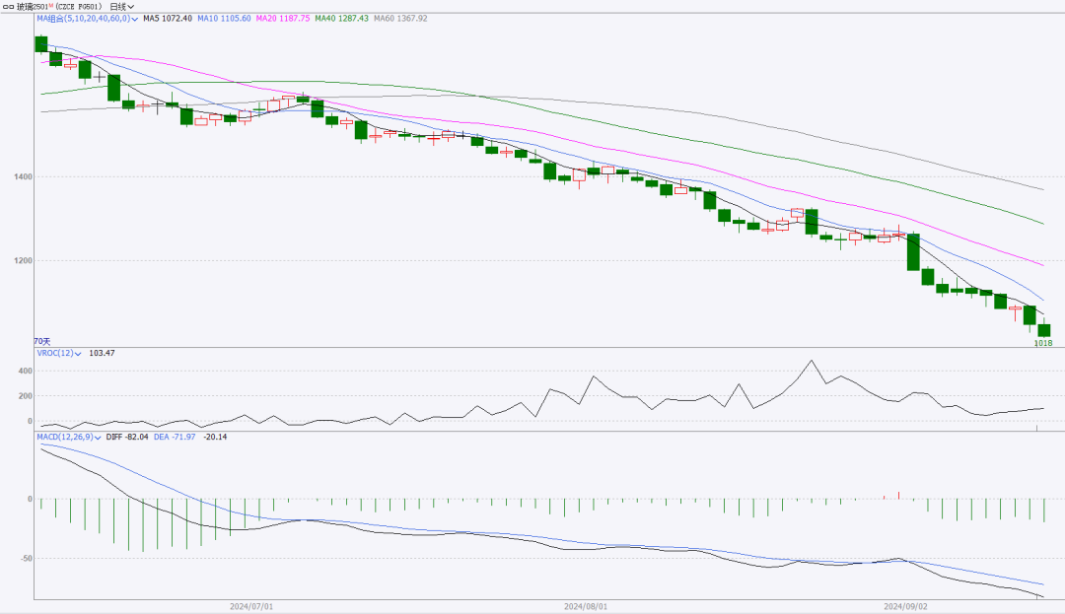Expand the MA组合(5,10,20,40,60,0) indicator dropdown
Screen dimensions: 1065x614
[87, 19]
